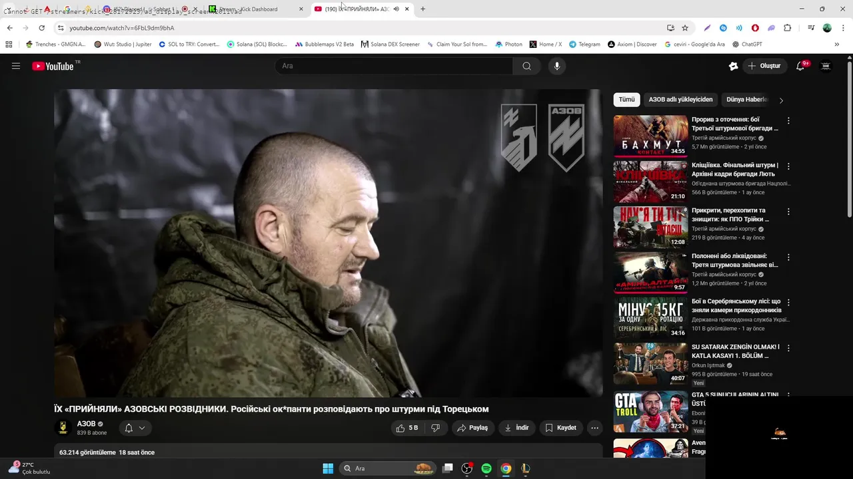The image size is (853, 479).
Task: Select the Tümü filter chip
Action: [626, 100]
